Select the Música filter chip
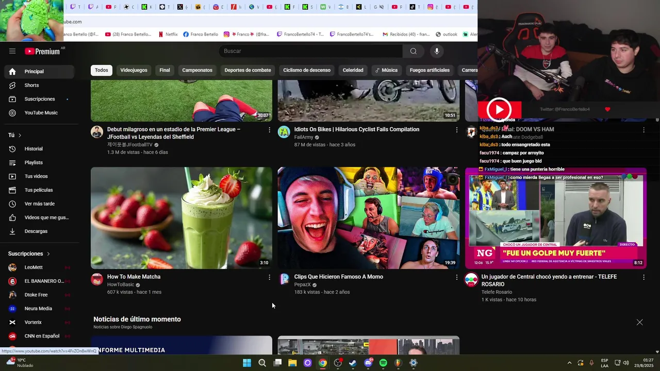Screen dimensions: 660x371 (x=386, y=70)
